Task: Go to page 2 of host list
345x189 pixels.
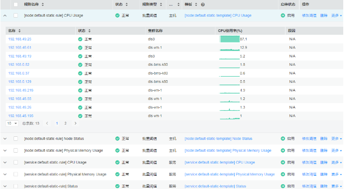Action: click(x=65, y=123)
